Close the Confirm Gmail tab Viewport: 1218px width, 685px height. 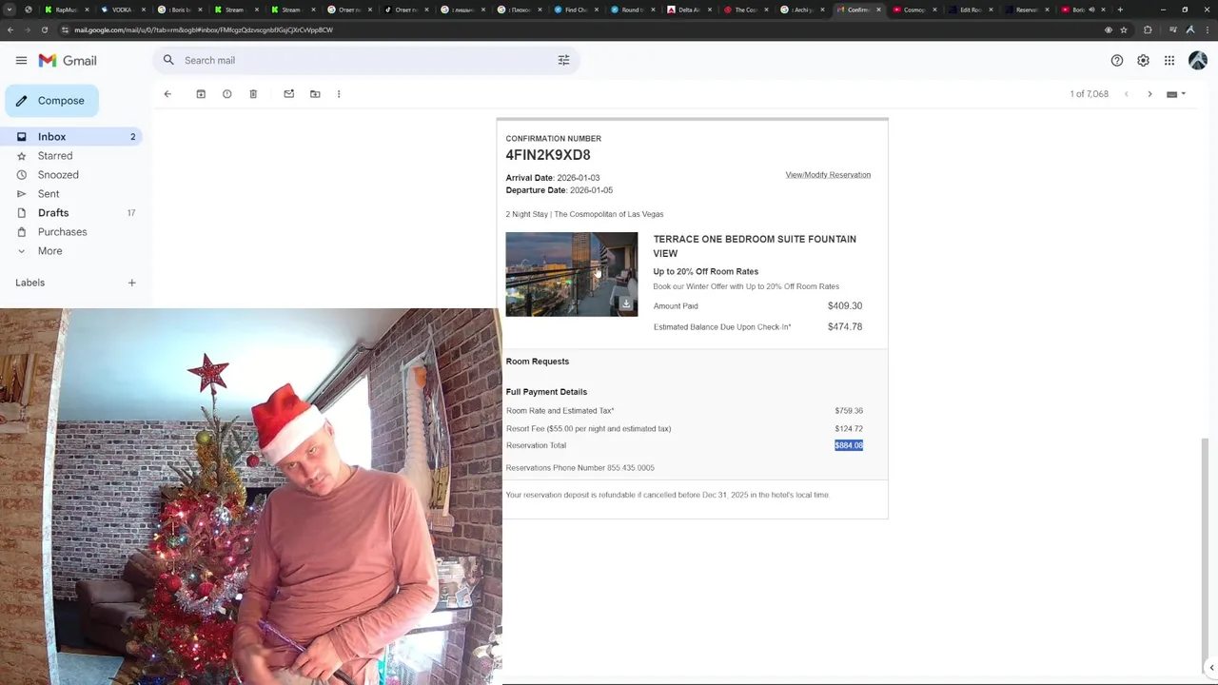[x=878, y=10]
